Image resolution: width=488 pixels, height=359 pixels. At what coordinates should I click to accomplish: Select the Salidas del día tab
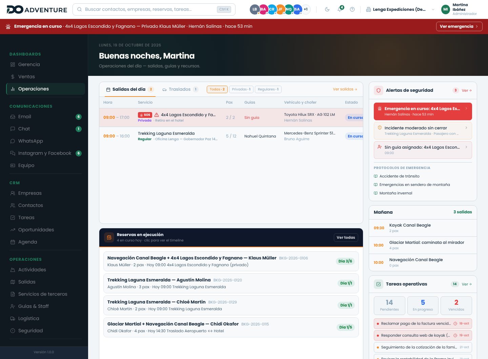(x=129, y=89)
